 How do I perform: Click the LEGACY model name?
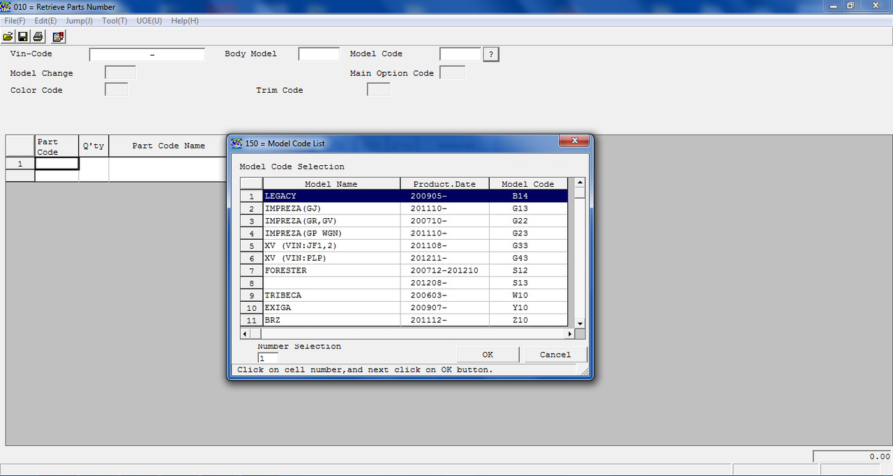[280, 196]
